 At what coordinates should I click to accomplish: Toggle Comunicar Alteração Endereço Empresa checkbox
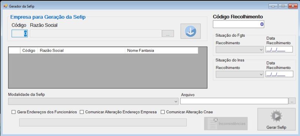[82, 112]
